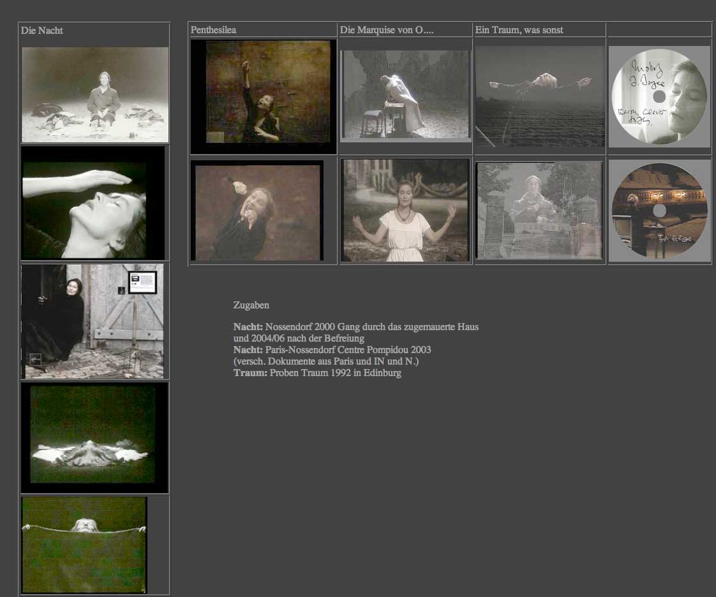
Task: Open the lower CD disc with piano scene
Action: click(x=659, y=211)
